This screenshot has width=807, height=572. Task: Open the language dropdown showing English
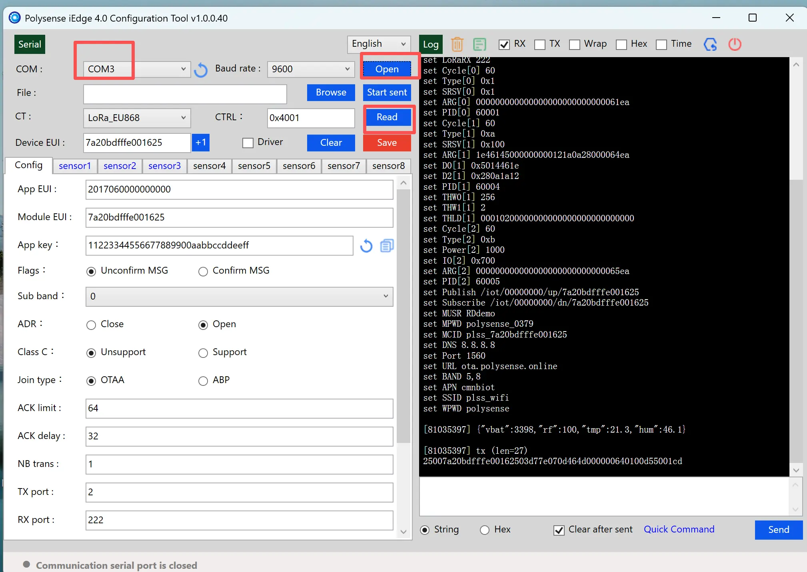379,44
